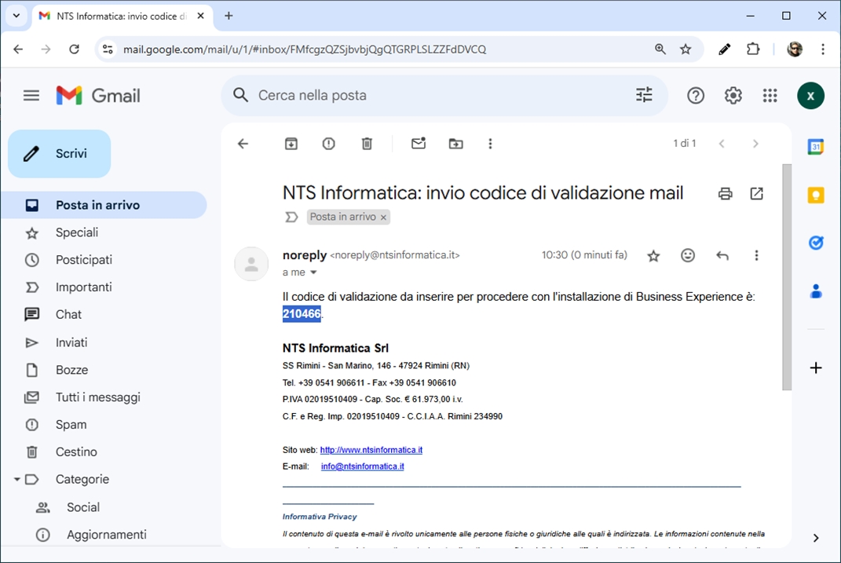This screenshot has height=563, width=841.
Task: Open a new Chrome tab
Action: pos(229,16)
